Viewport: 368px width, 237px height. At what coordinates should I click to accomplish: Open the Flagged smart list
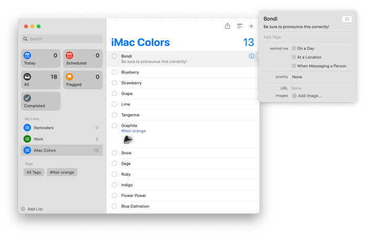pos(83,80)
